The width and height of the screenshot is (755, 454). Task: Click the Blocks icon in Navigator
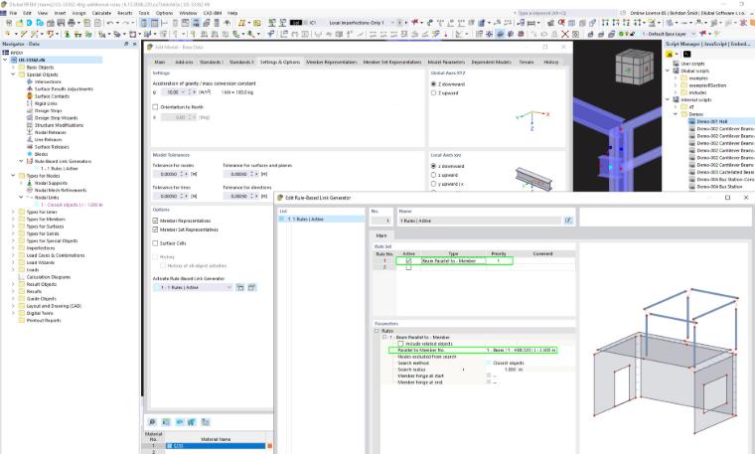pos(30,154)
